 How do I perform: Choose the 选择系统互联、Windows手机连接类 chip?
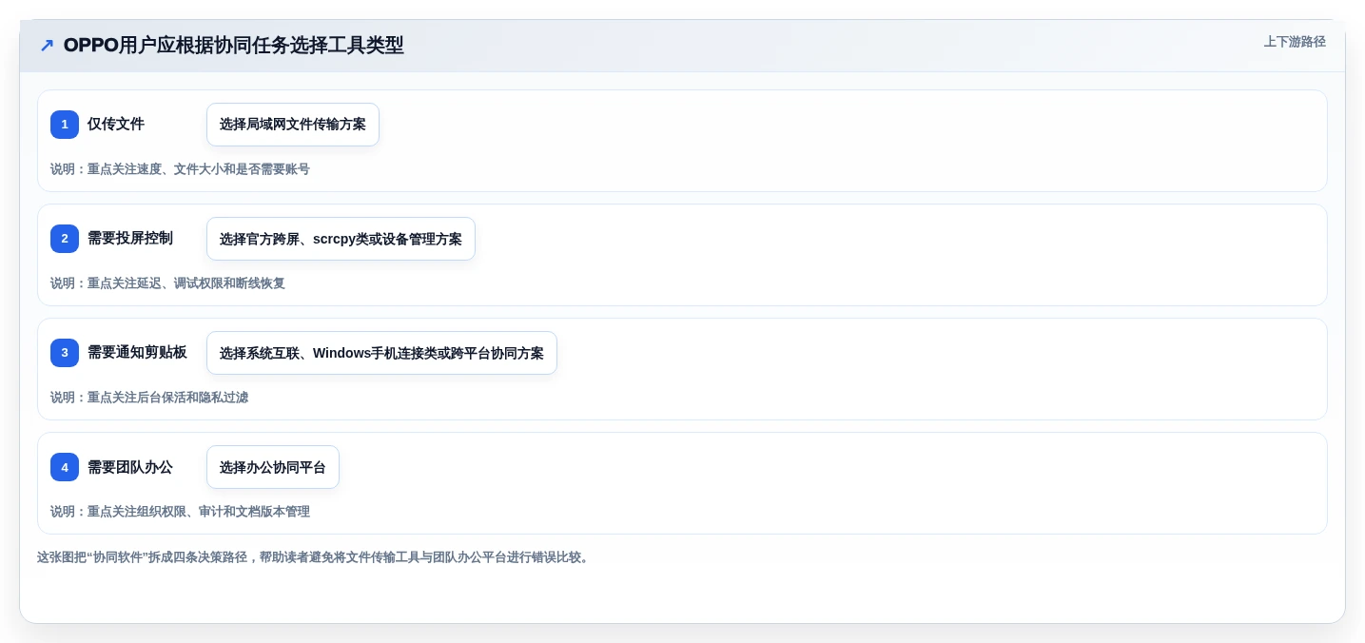(x=381, y=353)
